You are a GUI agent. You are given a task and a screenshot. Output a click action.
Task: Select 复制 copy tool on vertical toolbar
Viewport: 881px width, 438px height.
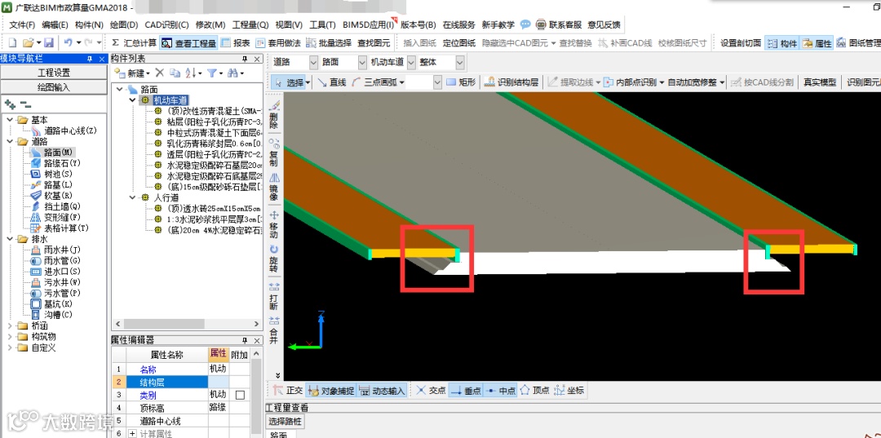(x=274, y=153)
